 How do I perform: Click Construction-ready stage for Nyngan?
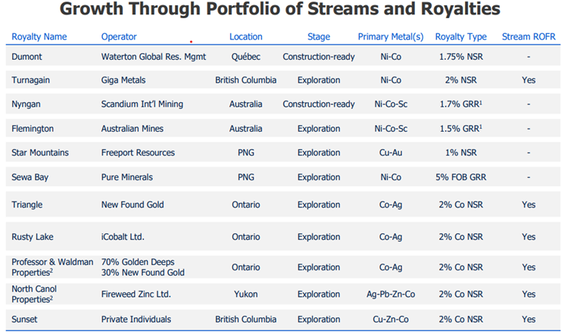[x=319, y=105]
